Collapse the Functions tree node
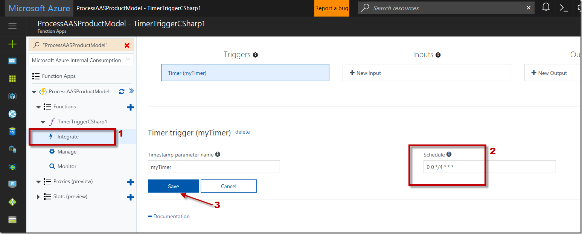The height and width of the screenshot is (234, 582). click(x=38, y=107)
